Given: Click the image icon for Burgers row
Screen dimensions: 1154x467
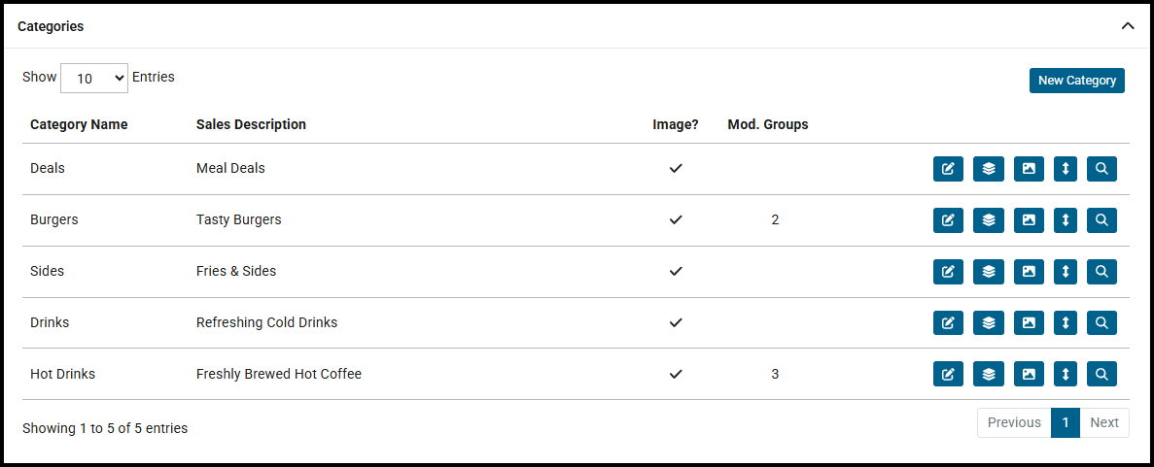Looking at the screenshot, I should 1029,219.
